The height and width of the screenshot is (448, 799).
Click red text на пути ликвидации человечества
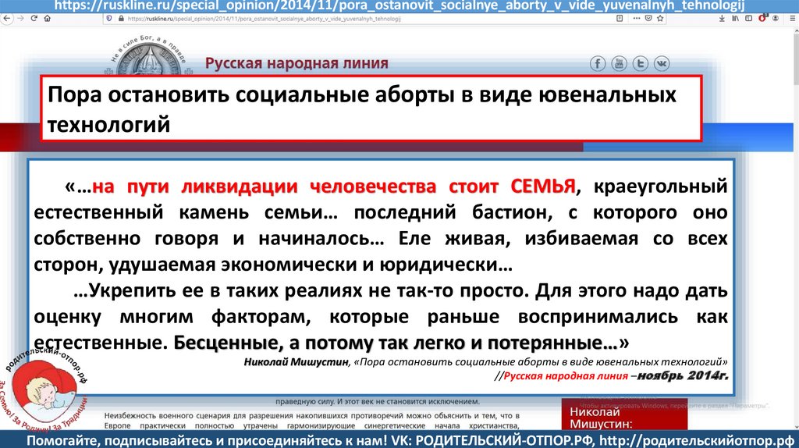click(x=334, y=187)
